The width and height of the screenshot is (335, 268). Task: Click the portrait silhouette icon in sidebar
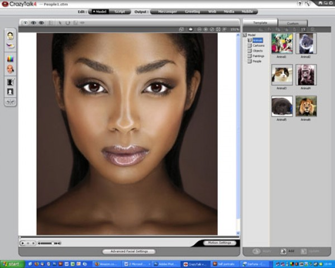point(10,91)
